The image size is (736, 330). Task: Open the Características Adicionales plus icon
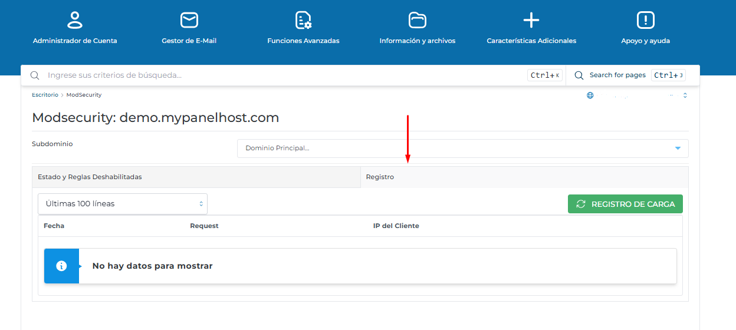[531, 20]
